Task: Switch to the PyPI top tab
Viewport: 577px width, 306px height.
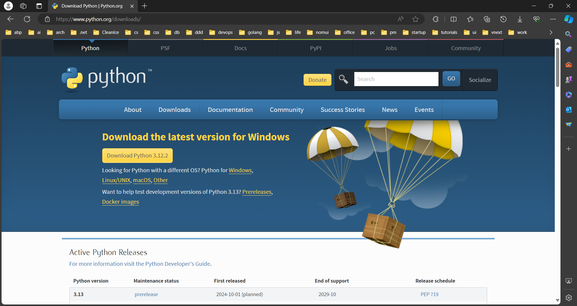Action: [316, 48]
